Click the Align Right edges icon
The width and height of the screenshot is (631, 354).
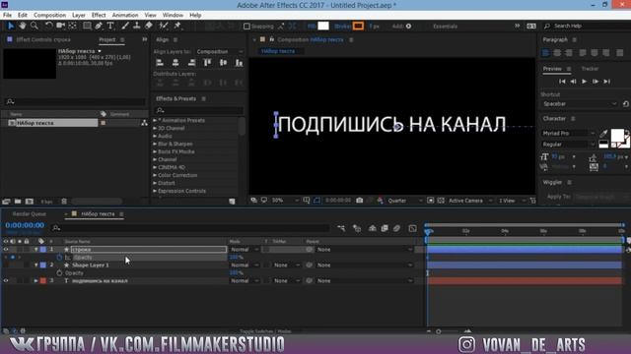point(191,63)
